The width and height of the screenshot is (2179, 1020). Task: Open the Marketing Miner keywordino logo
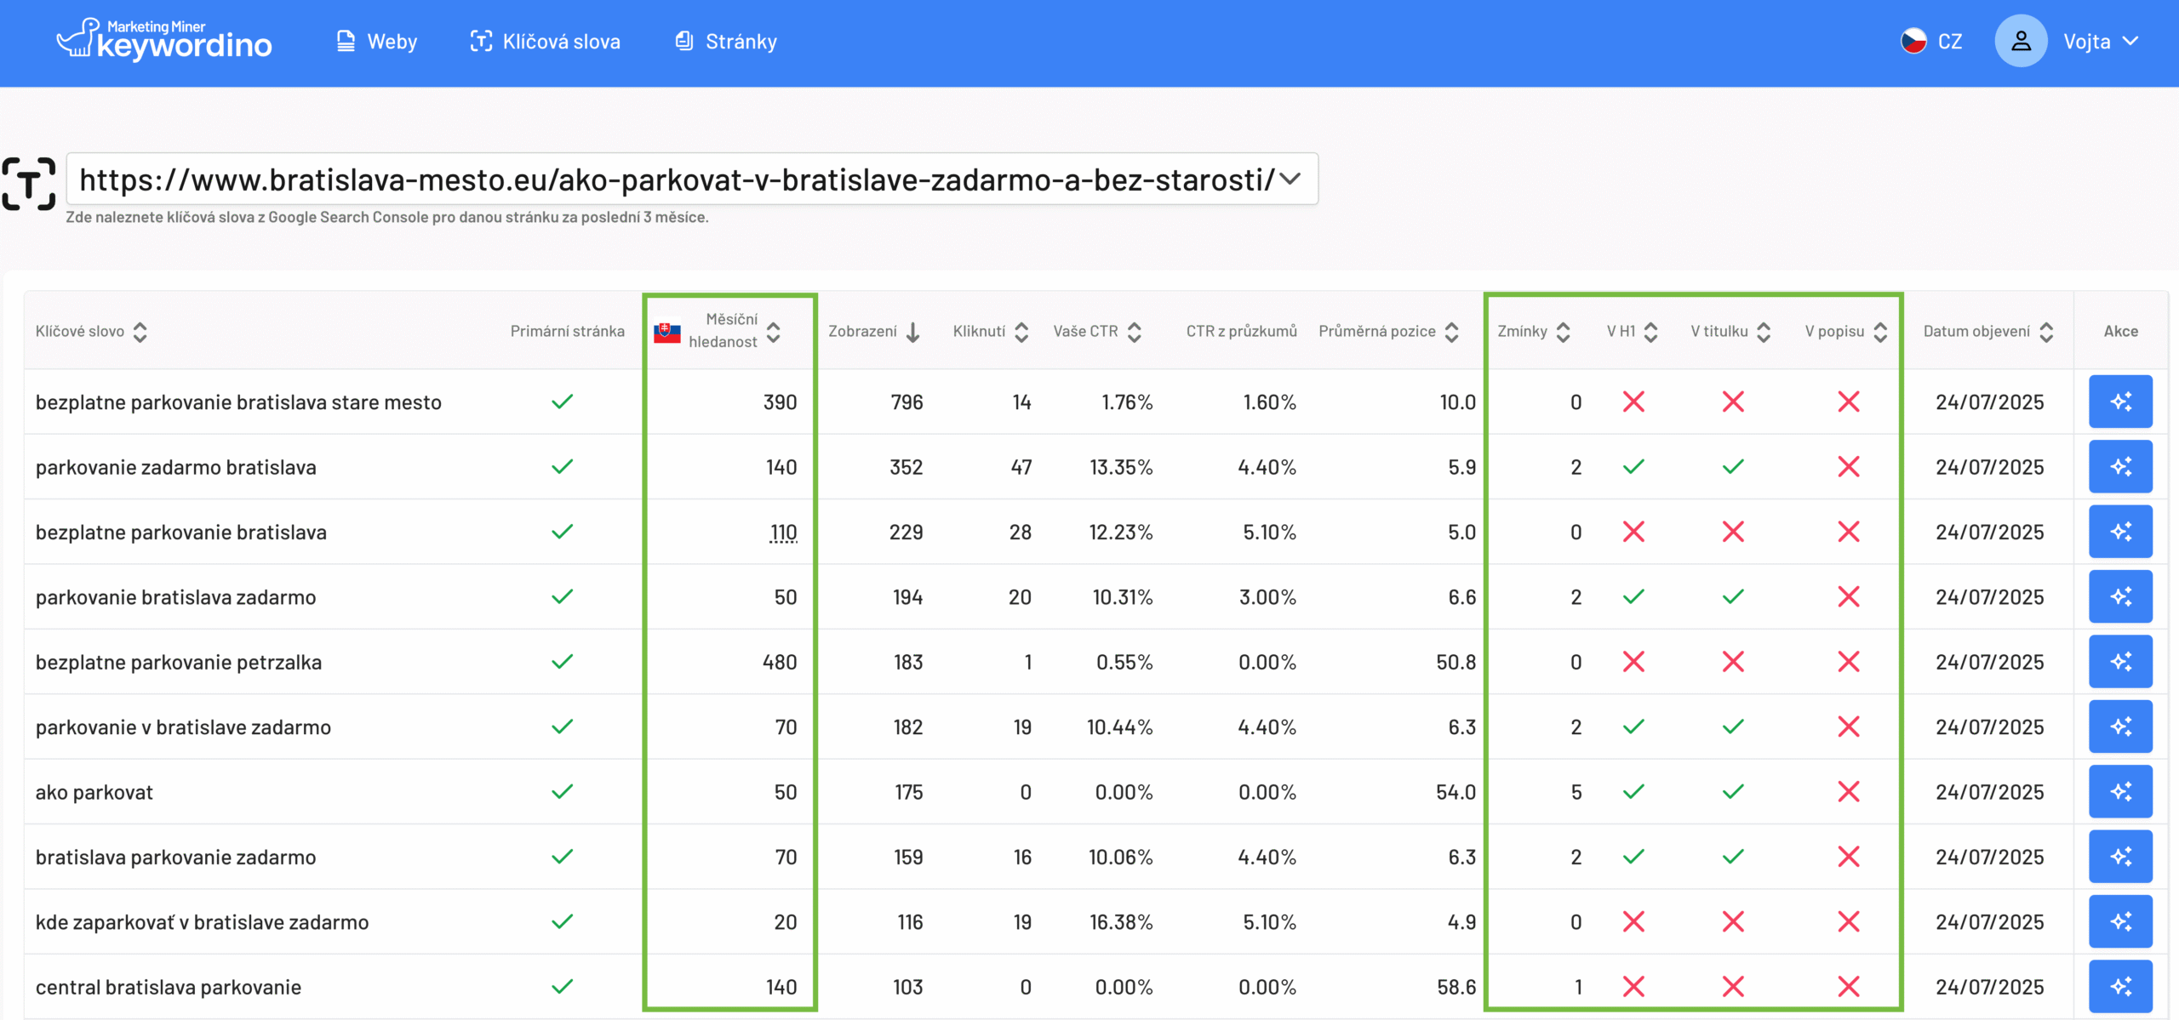(x=163, y=40)
